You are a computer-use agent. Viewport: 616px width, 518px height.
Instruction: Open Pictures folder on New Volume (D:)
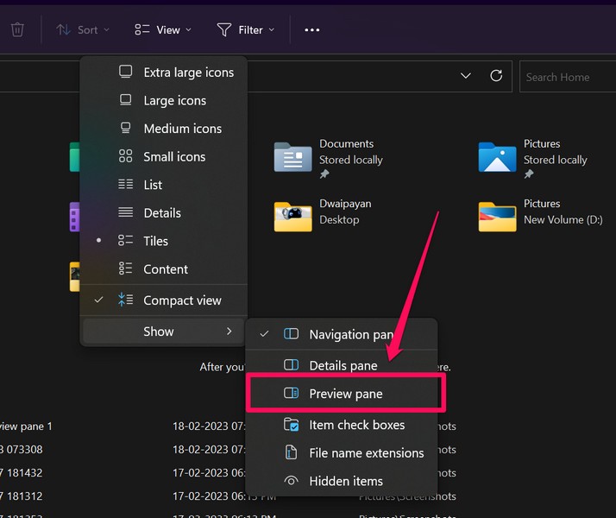498,217
